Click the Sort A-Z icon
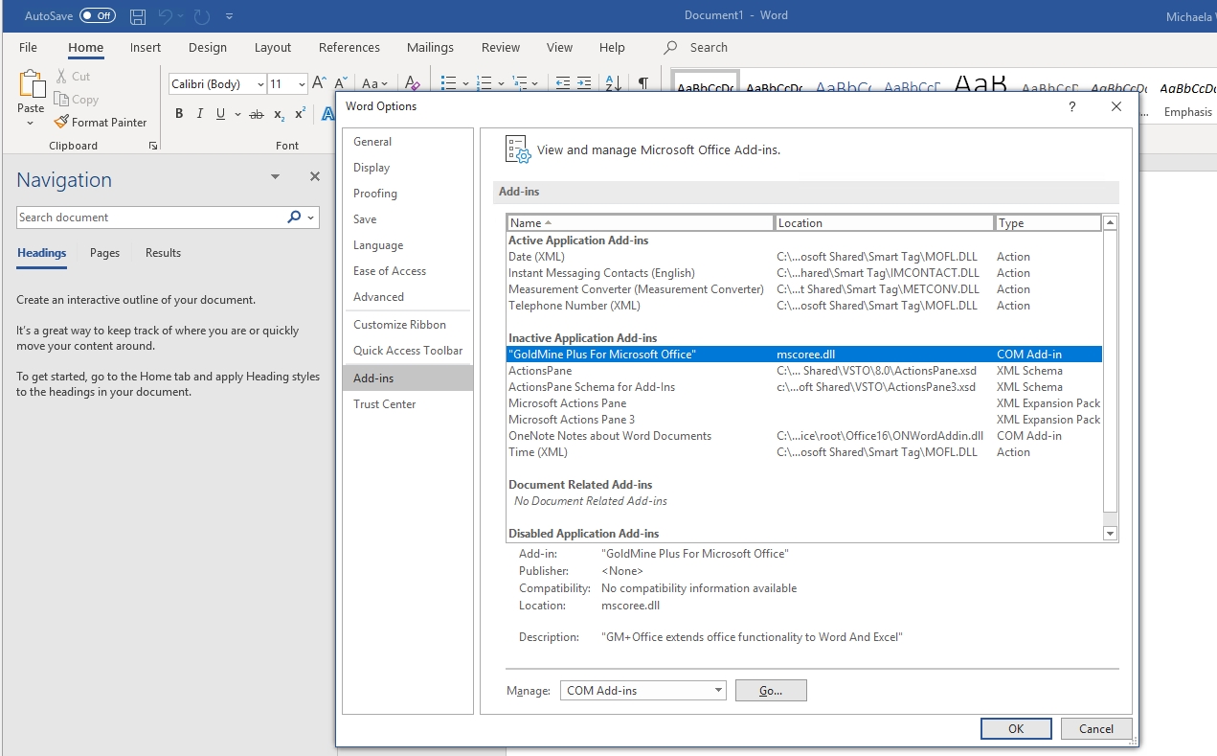 click(614, 84)
